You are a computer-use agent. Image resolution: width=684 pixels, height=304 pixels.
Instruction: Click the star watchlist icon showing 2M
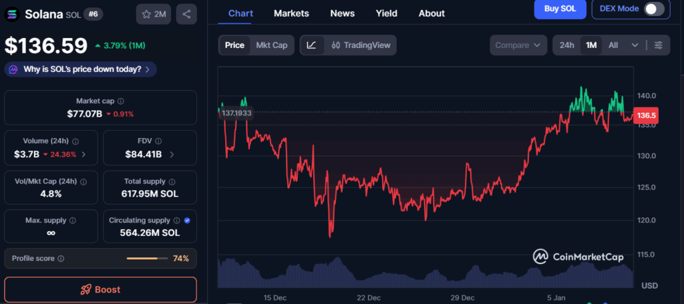[x=153, y=13]
